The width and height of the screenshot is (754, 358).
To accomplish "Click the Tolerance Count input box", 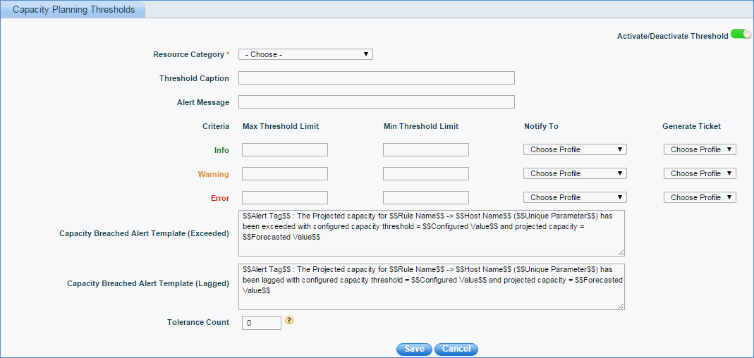I will tap(262, 323).
